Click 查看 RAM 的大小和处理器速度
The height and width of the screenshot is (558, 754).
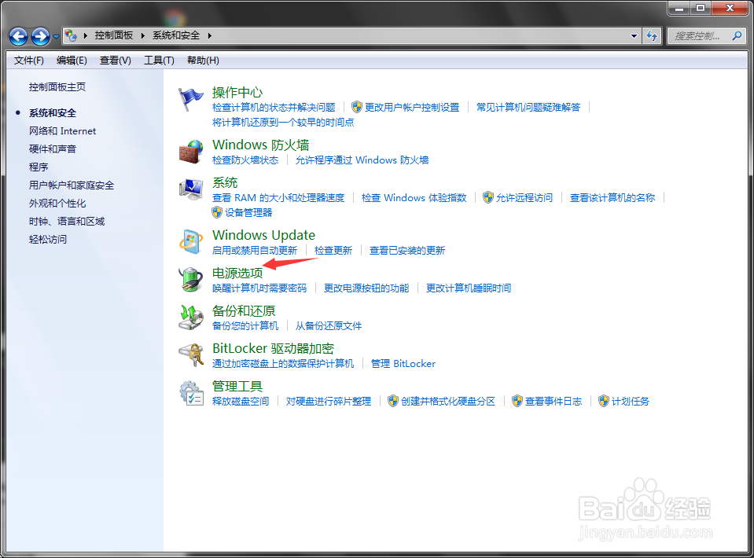[x=278, y=197]
